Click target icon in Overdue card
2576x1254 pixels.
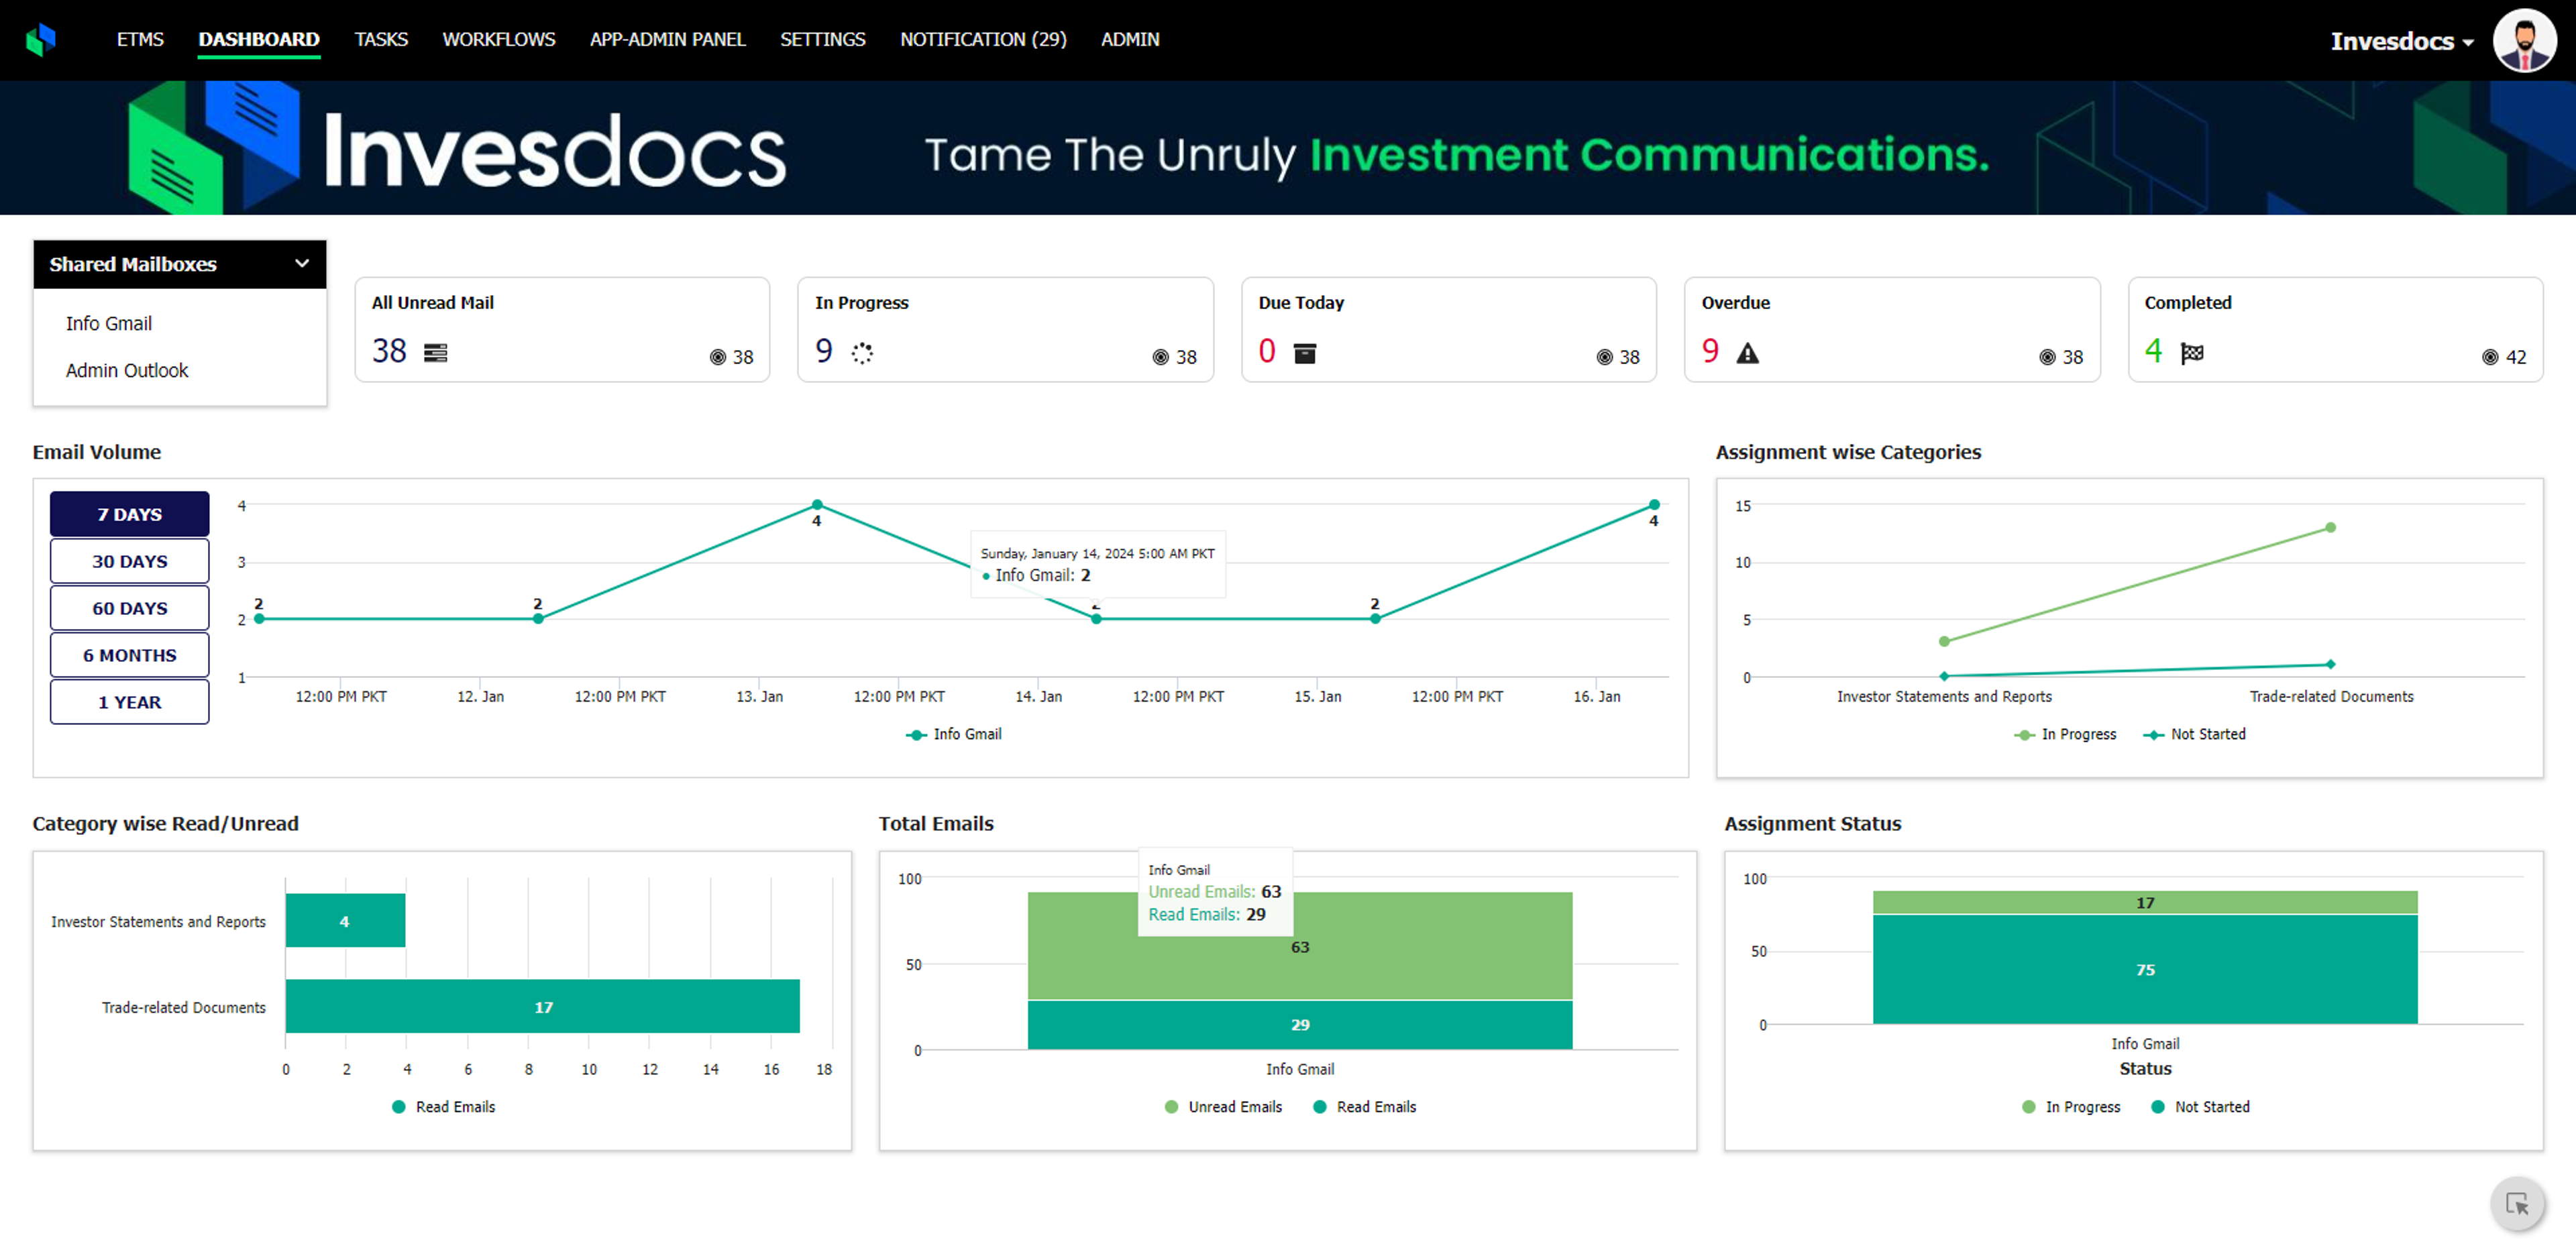point(2047,358)
